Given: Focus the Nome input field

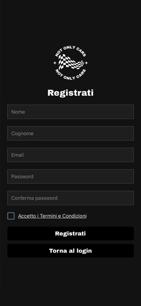Looking at the screenshot, I should pyautogui.click(x=70, y=112).
